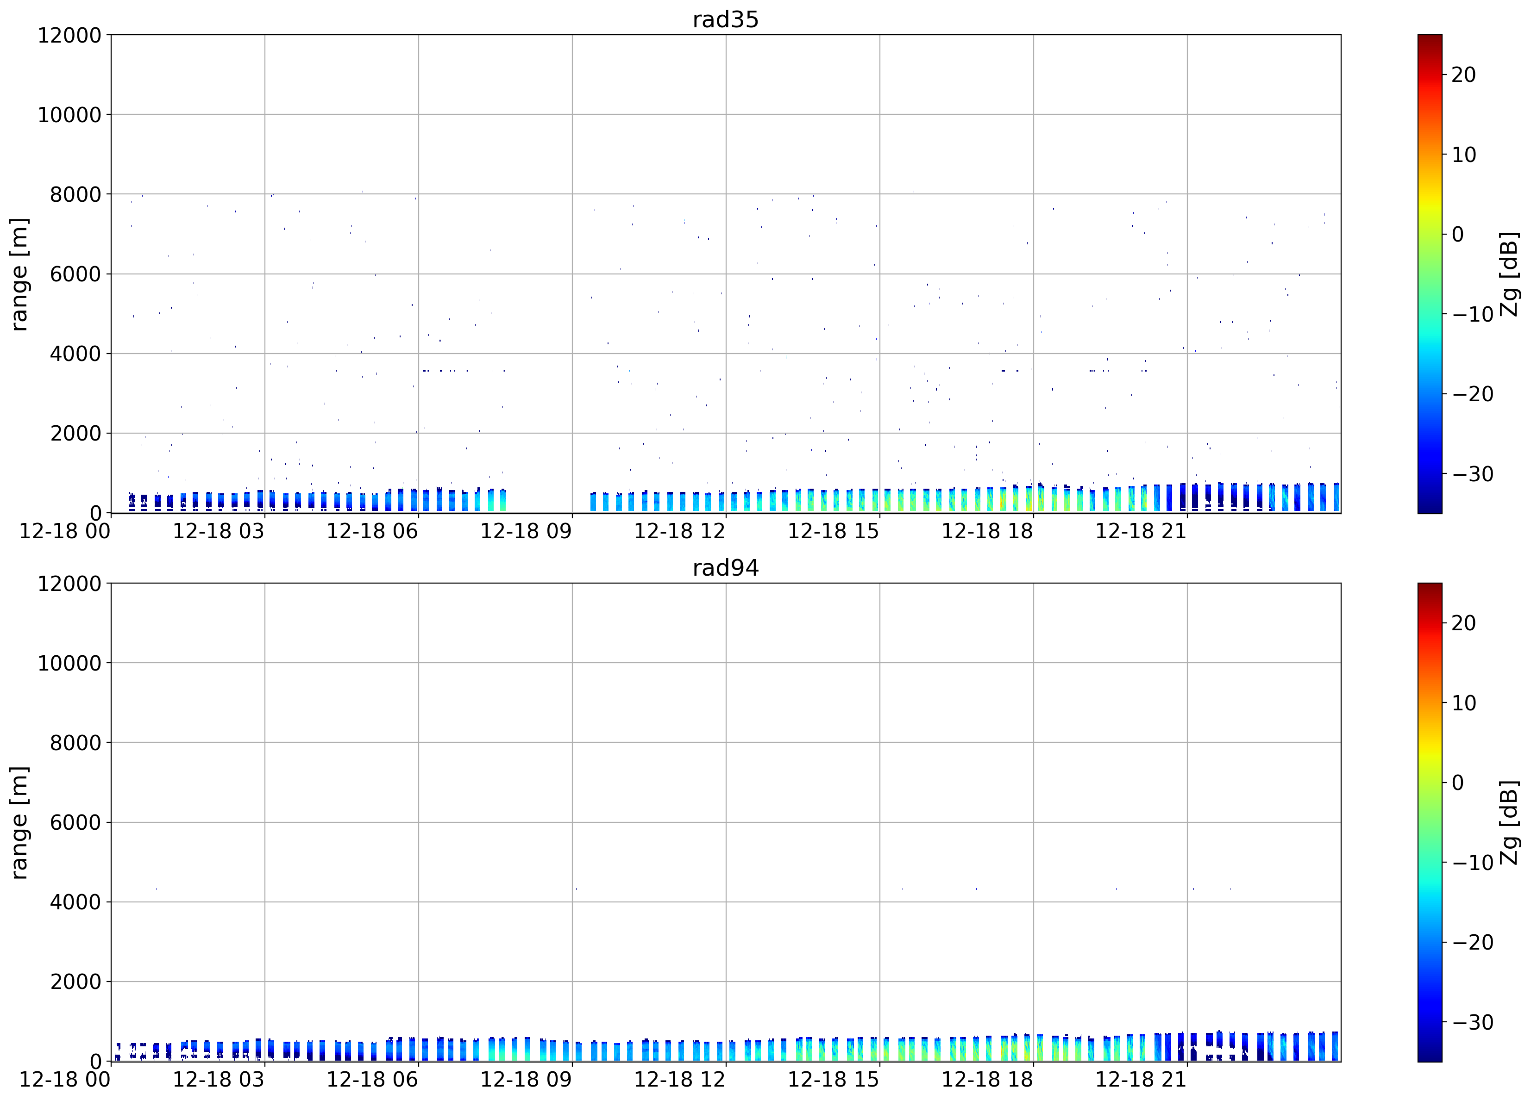1531x1100 pixels.
Task: Click time tick '12-18 06' under rad94 plot
Action: [373, 1080]
